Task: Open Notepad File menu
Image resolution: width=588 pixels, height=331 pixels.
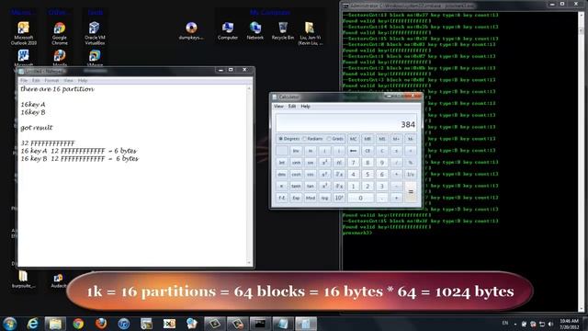Action: [x=24, y=81]
